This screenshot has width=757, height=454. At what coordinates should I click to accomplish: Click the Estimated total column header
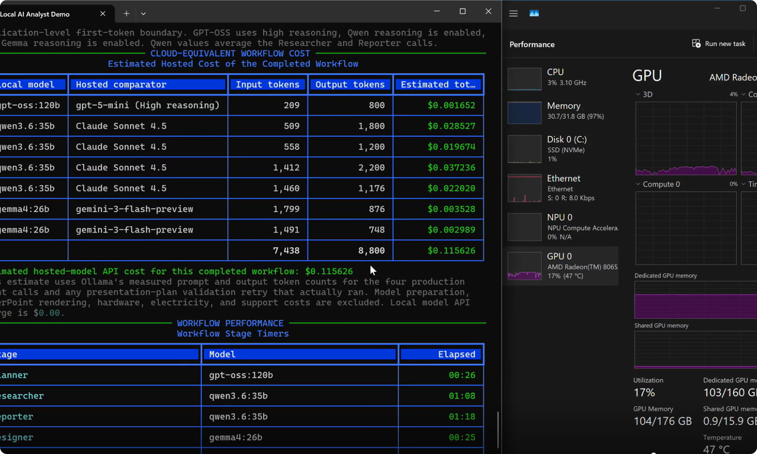point(438,84)
